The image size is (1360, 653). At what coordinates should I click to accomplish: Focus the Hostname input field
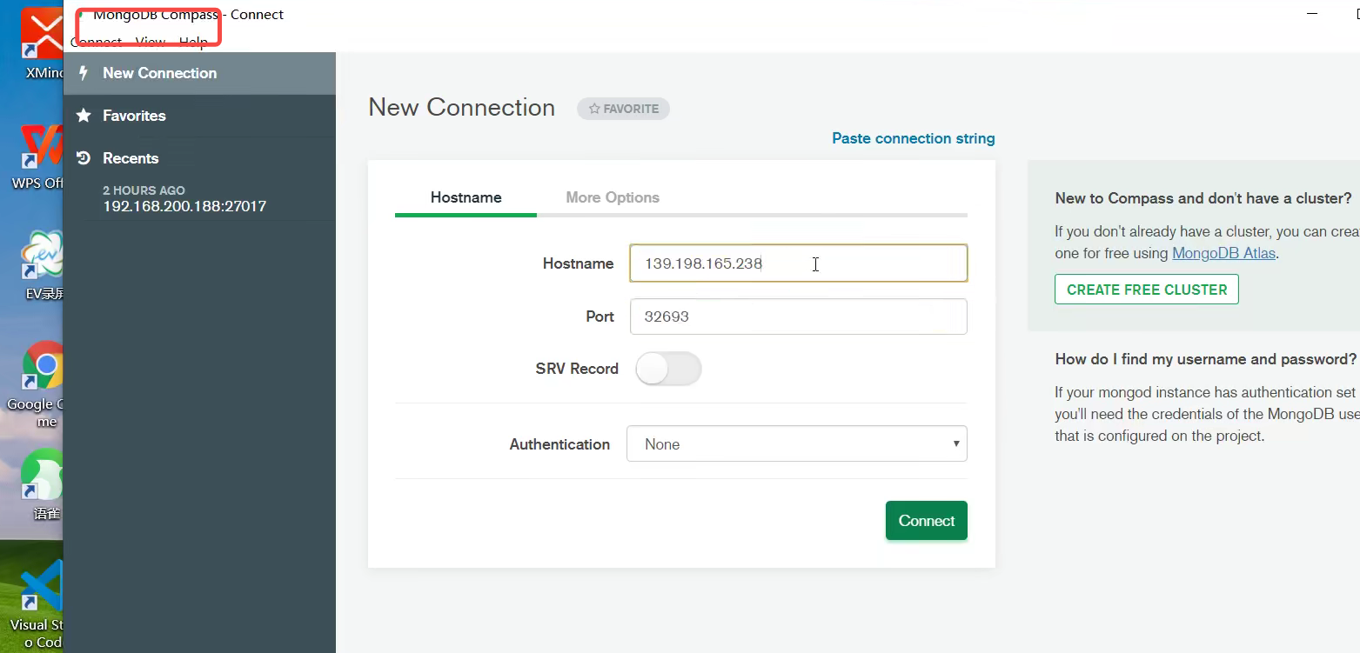click(799, 263)
